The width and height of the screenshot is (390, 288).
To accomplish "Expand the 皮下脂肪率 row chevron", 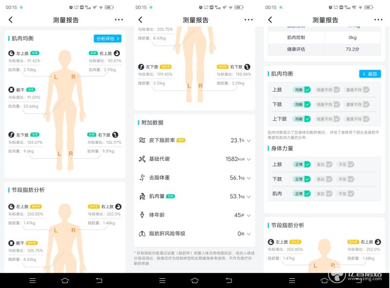I will 249,141.
